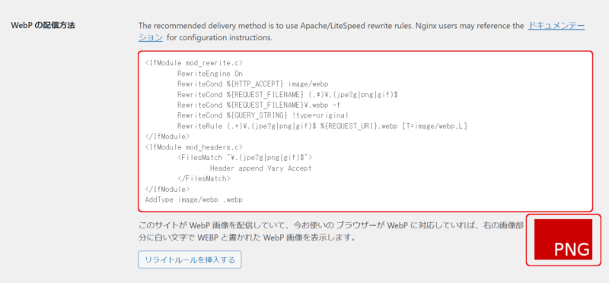
Task: Click the Header append Vary Accept line
Action: point(260,168)
